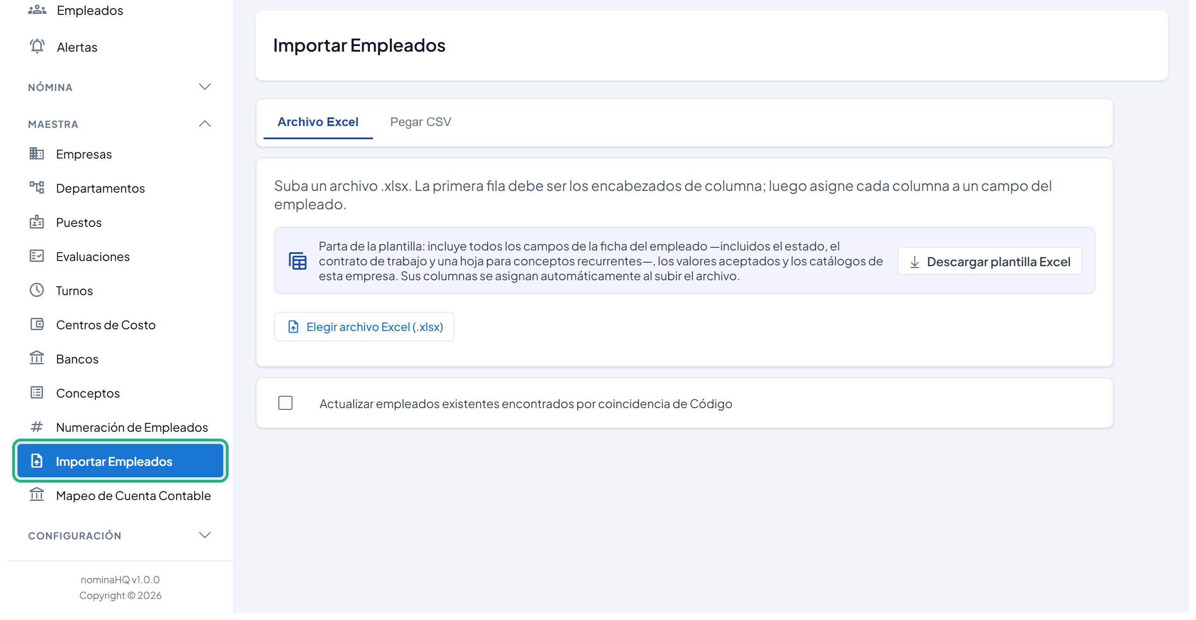1196x620 pixels.
Task: Navigate to Centros de Costo
Action: (x=106, y=327)
